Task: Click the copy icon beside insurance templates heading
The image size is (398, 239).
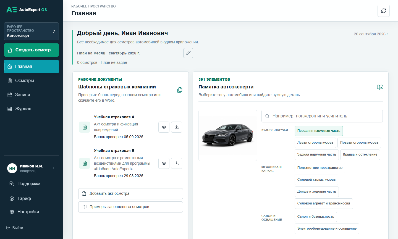Action: pyautogui.click(x=180, y=90)
